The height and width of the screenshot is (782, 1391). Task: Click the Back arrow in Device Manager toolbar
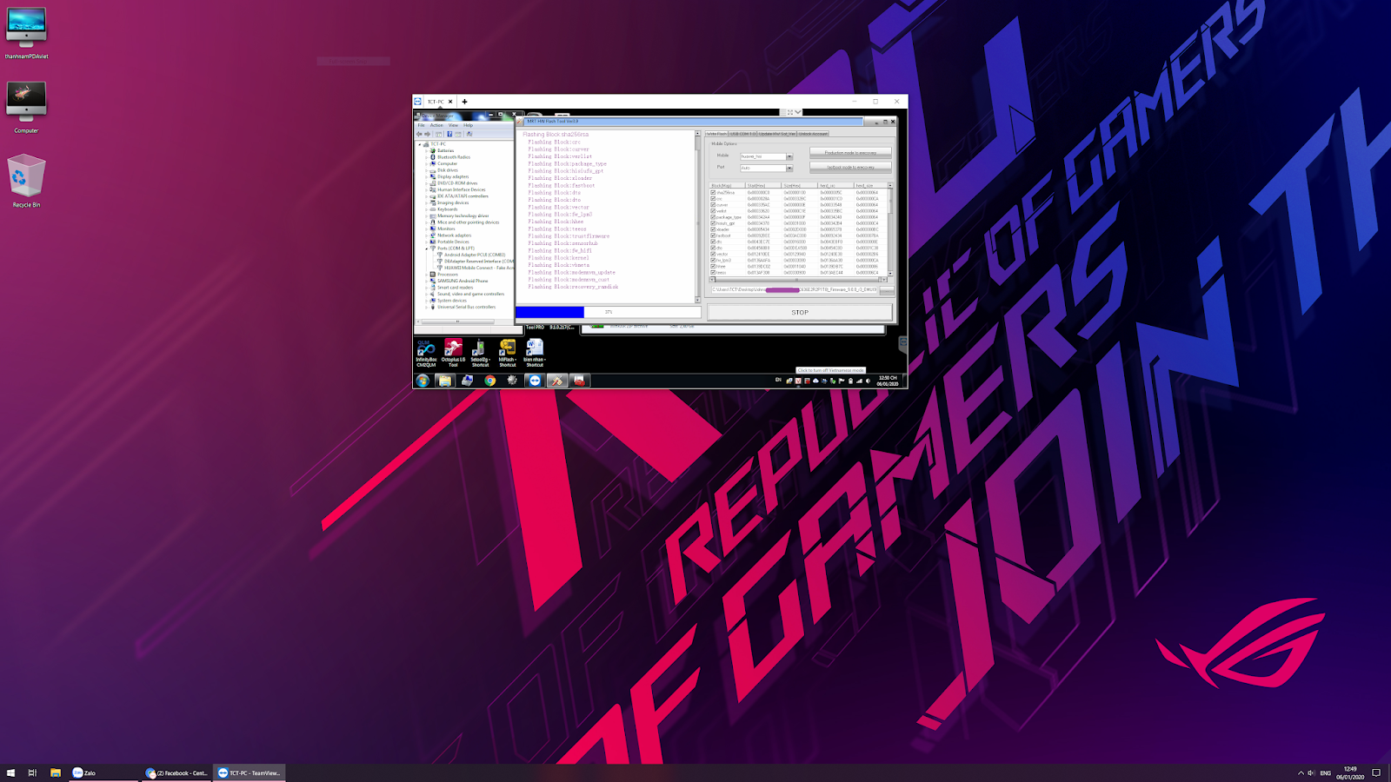point(420,134)
